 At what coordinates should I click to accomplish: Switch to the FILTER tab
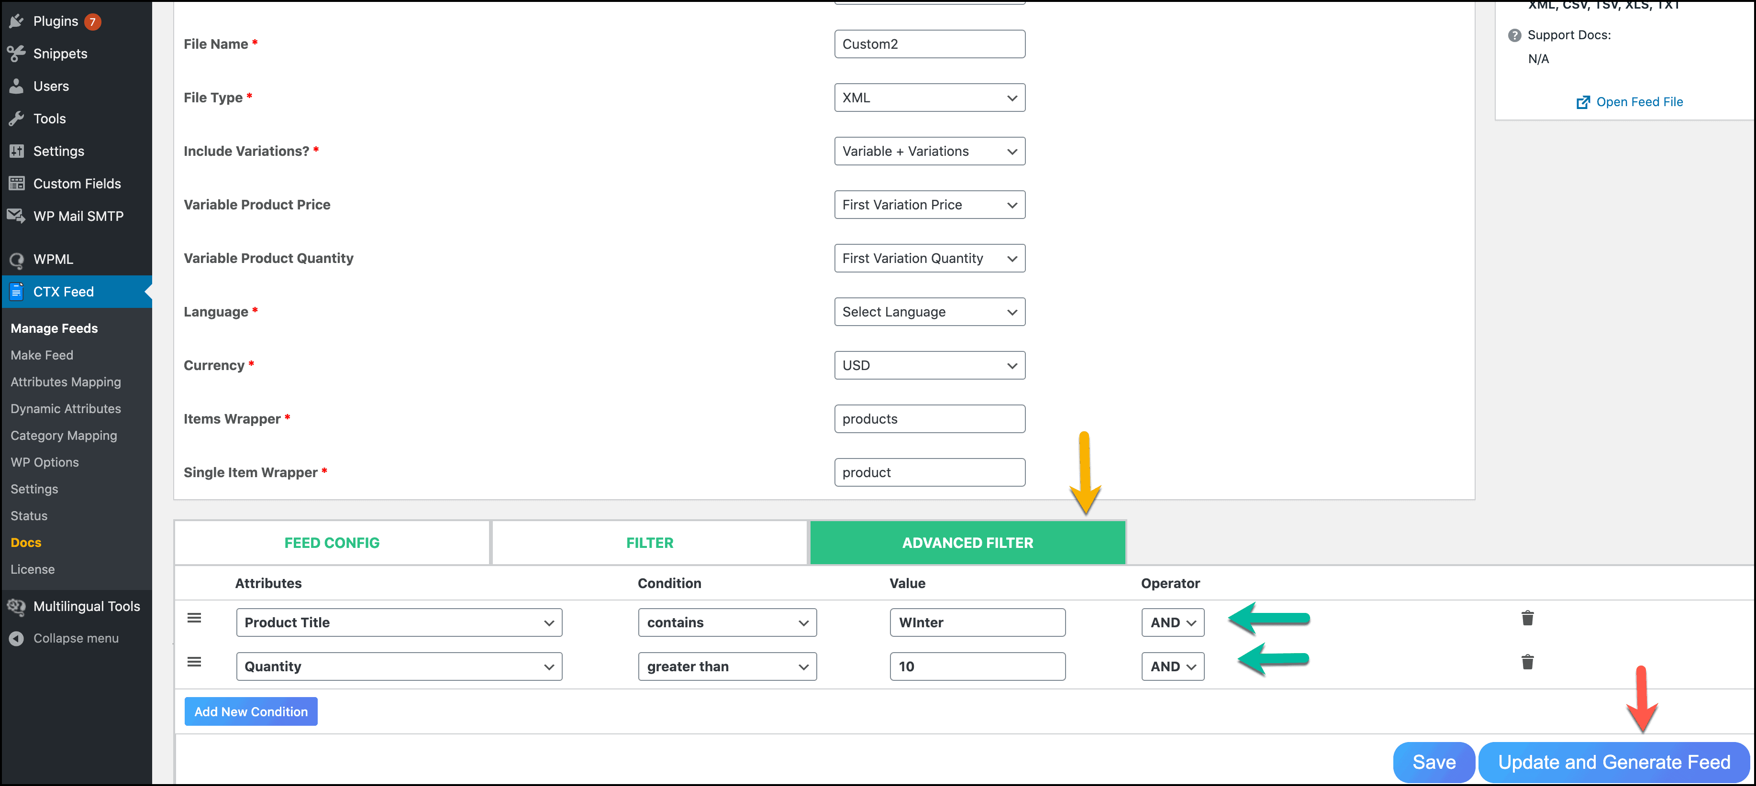pyautogui.click(x=650, y=542)
